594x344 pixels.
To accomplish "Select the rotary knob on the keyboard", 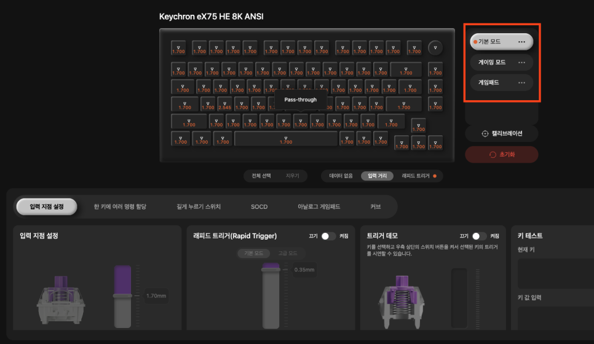I will [x=435, y=48].
